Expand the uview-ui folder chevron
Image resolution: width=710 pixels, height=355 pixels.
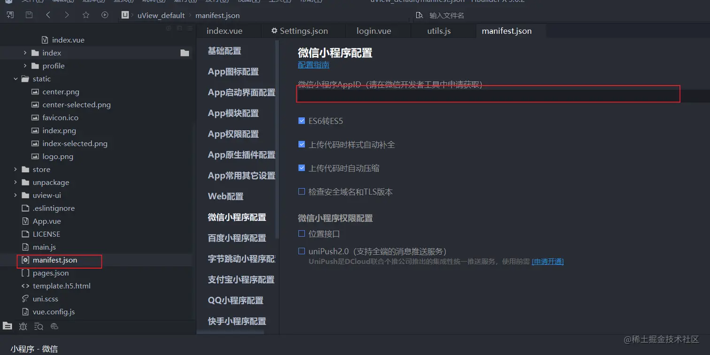(x=15, y=195)
